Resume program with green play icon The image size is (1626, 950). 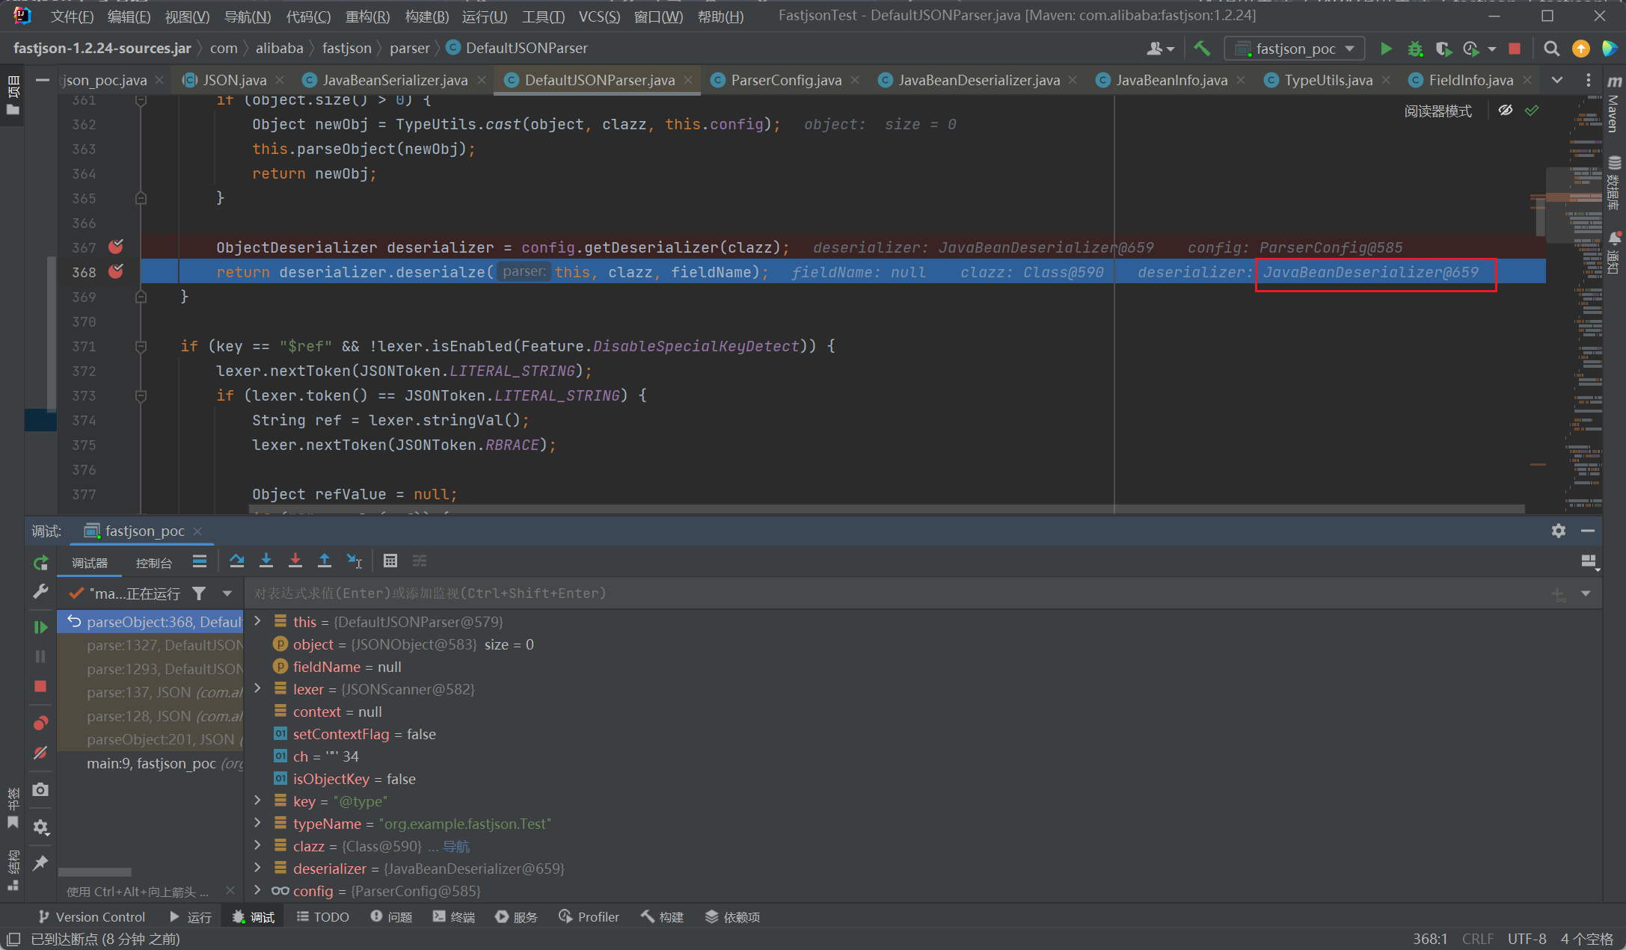[x=40, y=627]
